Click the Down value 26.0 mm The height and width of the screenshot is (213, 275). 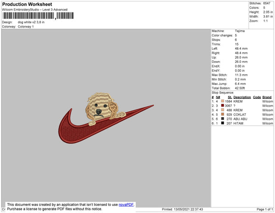(241, 62)
